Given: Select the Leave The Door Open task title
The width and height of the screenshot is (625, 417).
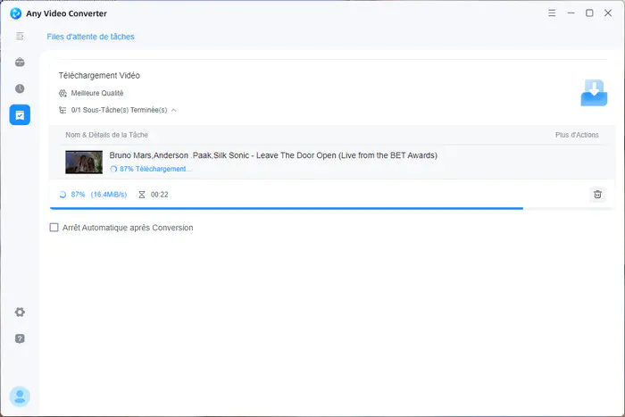Looking at the screenshot, I should (273, 154).
